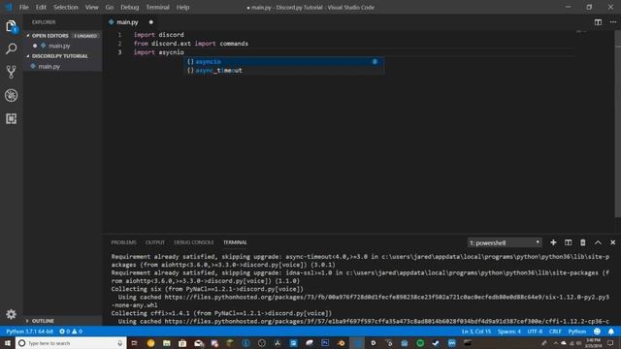
Task: Open the Source Control view
Action: click(11, 72)
